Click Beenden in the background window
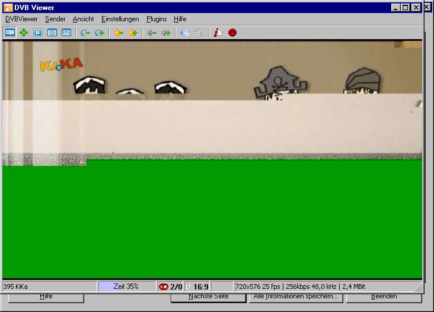The width and height of the screenshot is (434, 312). pos(384,298)
